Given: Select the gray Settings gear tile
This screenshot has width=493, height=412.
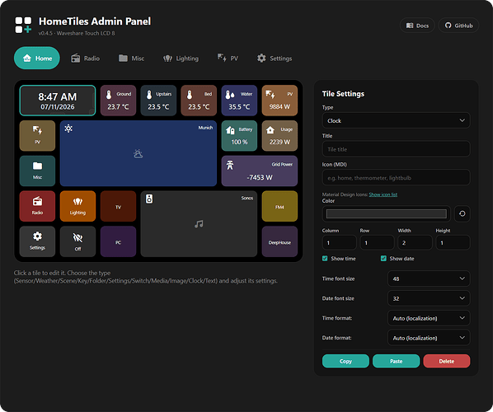Looking at the screenshot, I should click(x=37, y=241).
